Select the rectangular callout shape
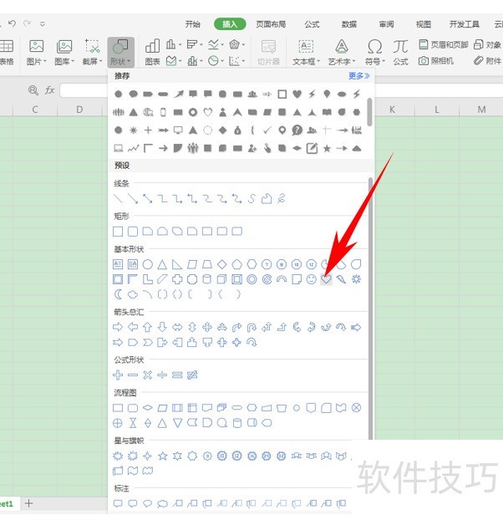Image resolution: width=503 pixels, height=515 pixels. click(x=118, y=503)
